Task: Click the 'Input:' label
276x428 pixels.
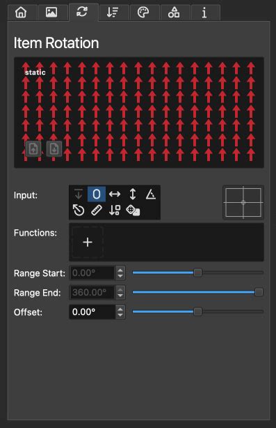Action: click(26, 195)
